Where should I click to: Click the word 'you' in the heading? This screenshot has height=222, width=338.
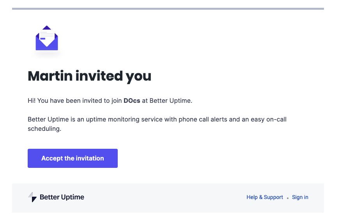(x=139, y=77)
